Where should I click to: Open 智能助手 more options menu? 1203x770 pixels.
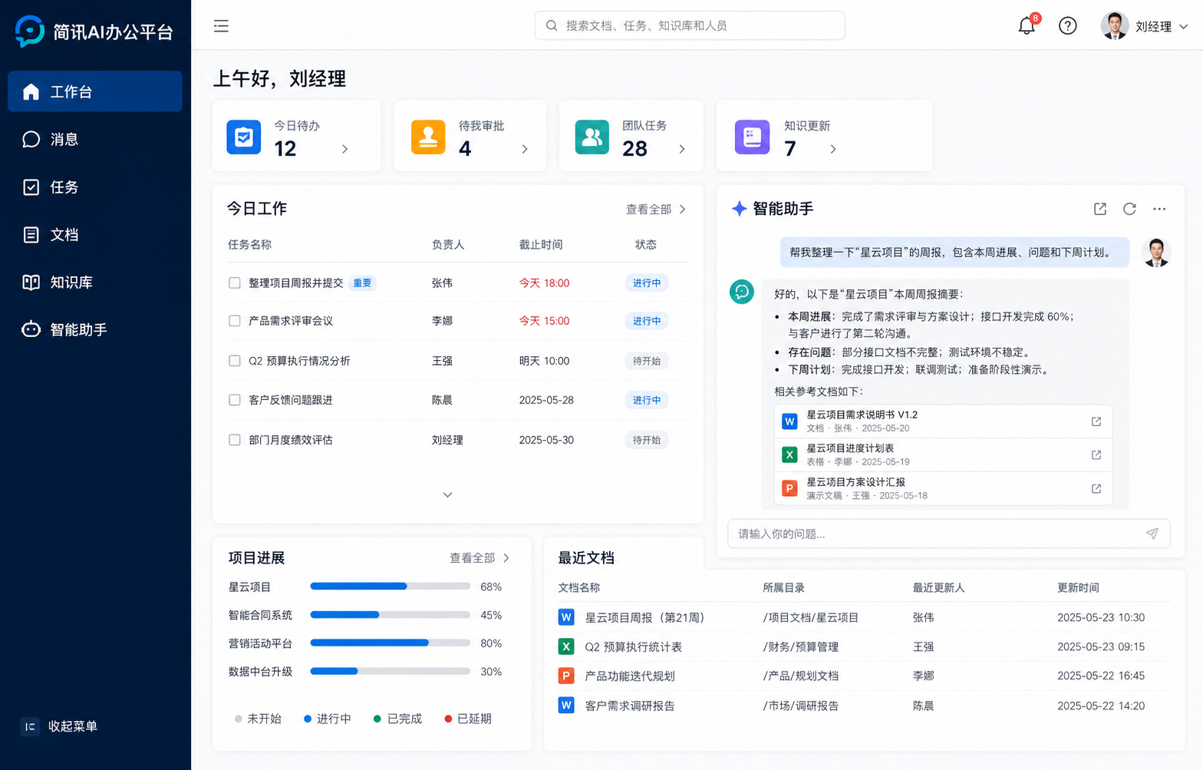(x=1159, y=209)
